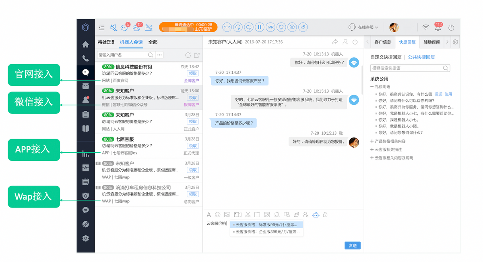Toggle the robot assistant icon in chat input
Image resolution: width=483 pixels, height=262 pixels.
tap(316, 214)
